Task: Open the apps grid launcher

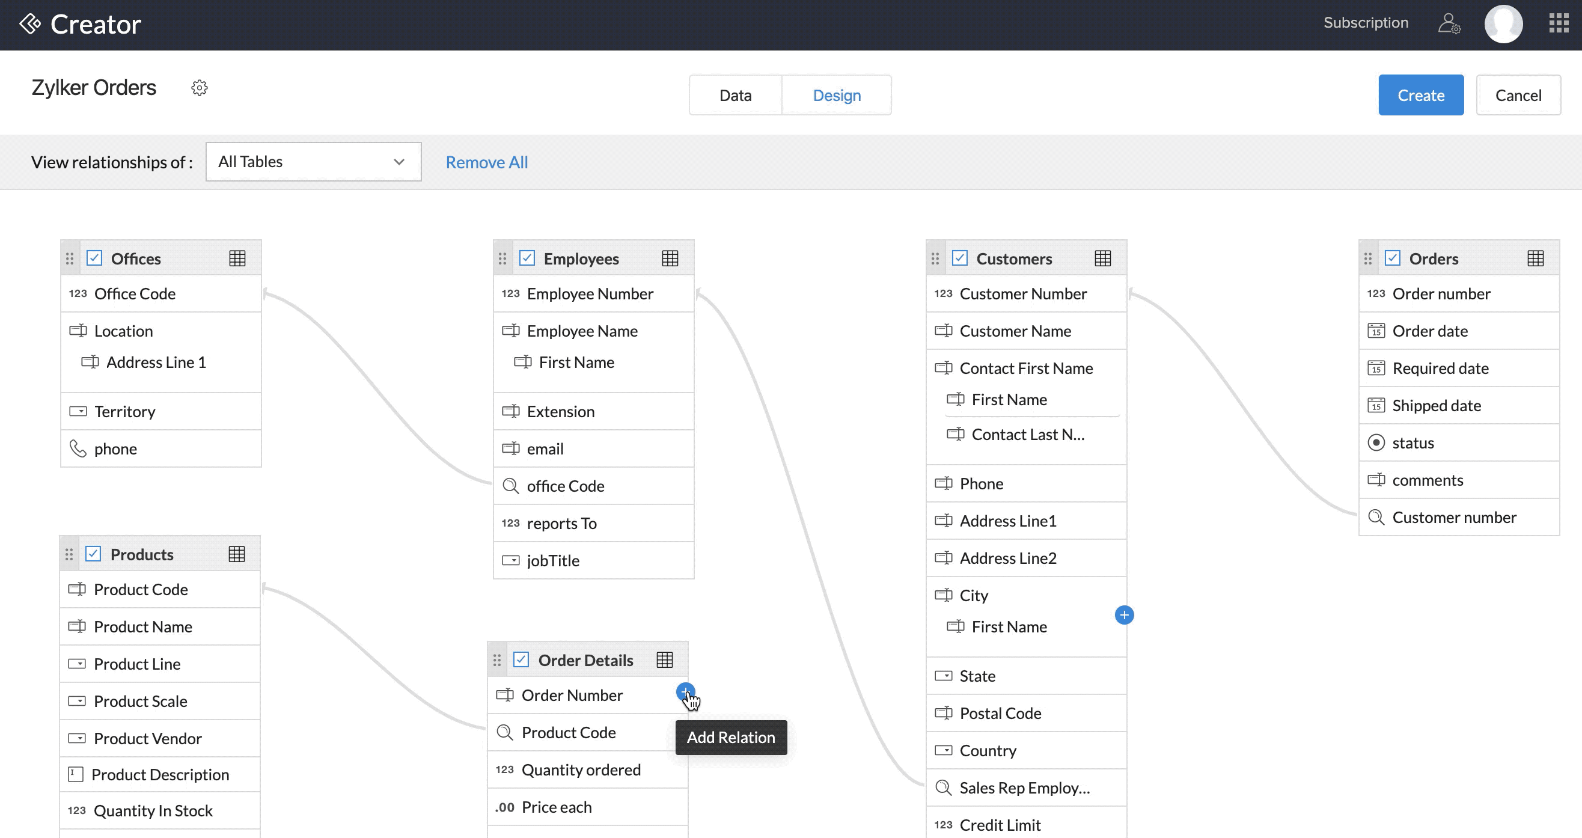Action: coord(1559,23)
